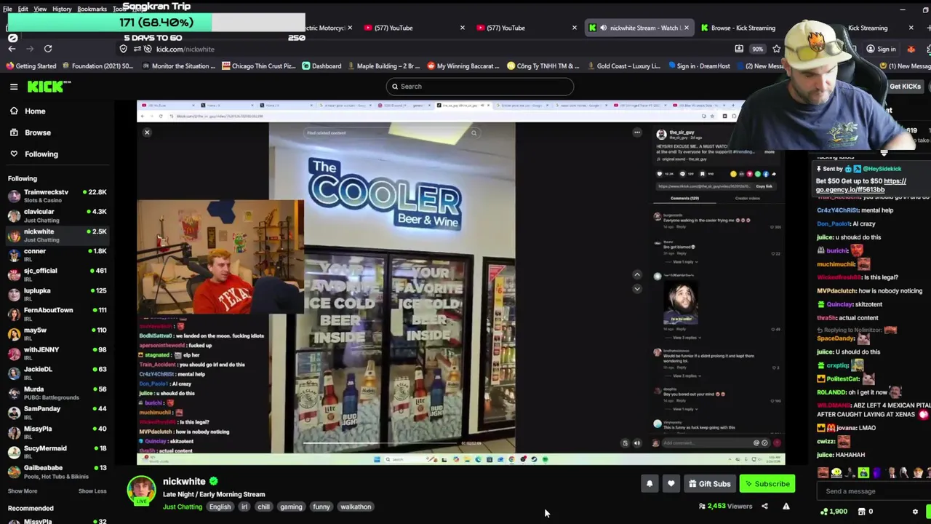Open Kick sidebar hamburger menu
This screenshot has height=524, width=931.
click(x=14, y=87)
